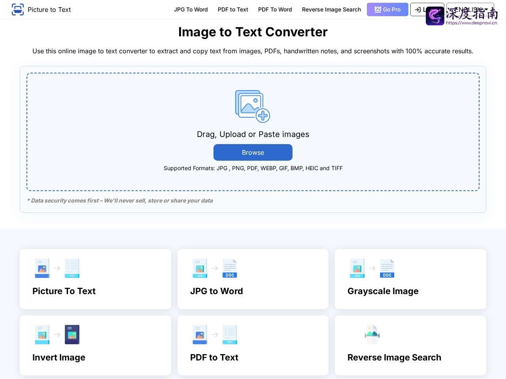Click the Picture To Text card icon
This screenshot has height=379, width=506.
coord(57,268)
